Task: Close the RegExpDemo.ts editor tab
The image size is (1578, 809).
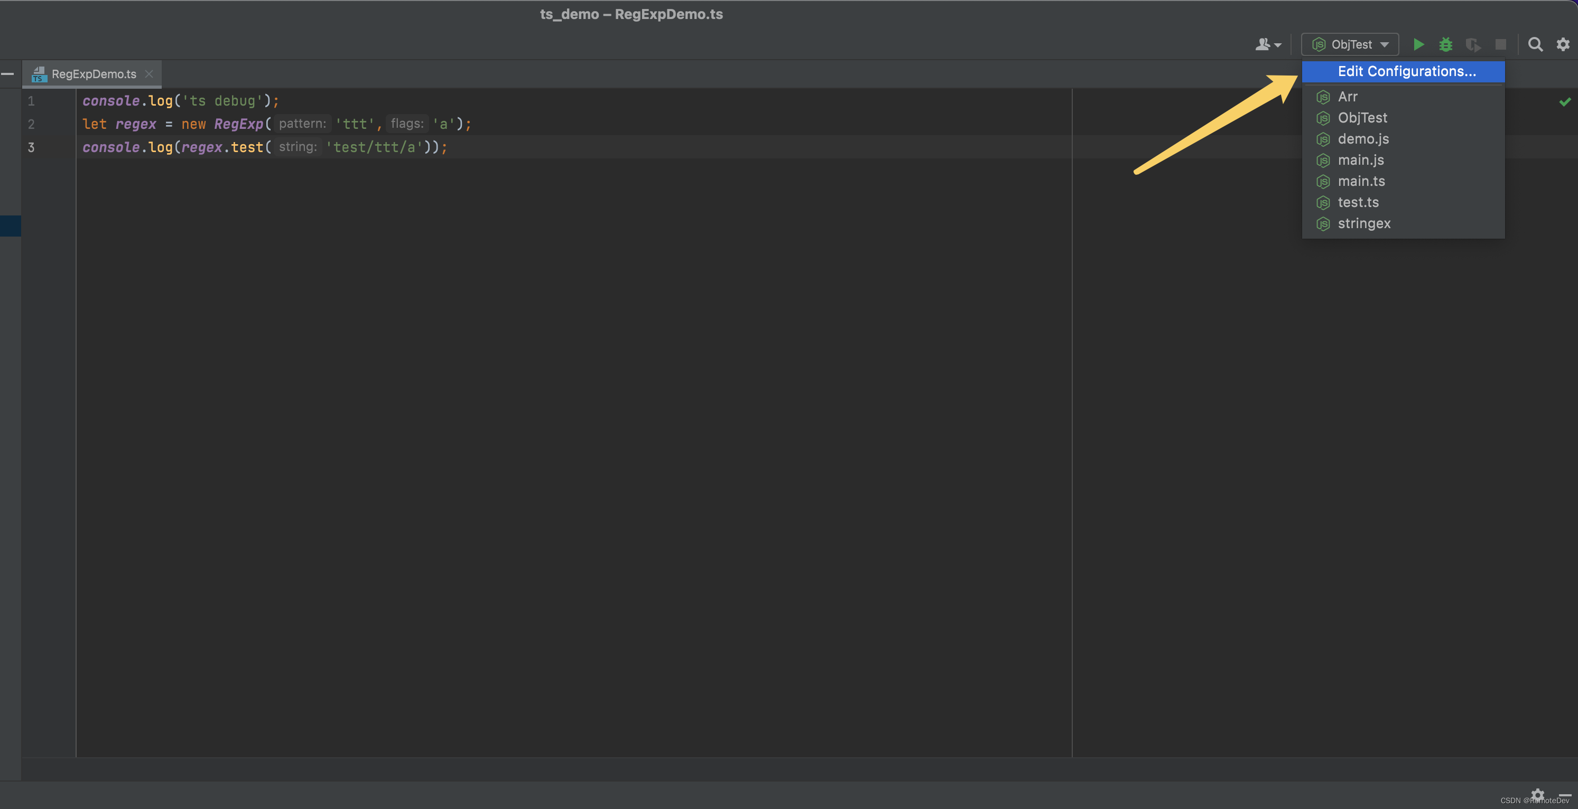Action: tap(149, 74)
